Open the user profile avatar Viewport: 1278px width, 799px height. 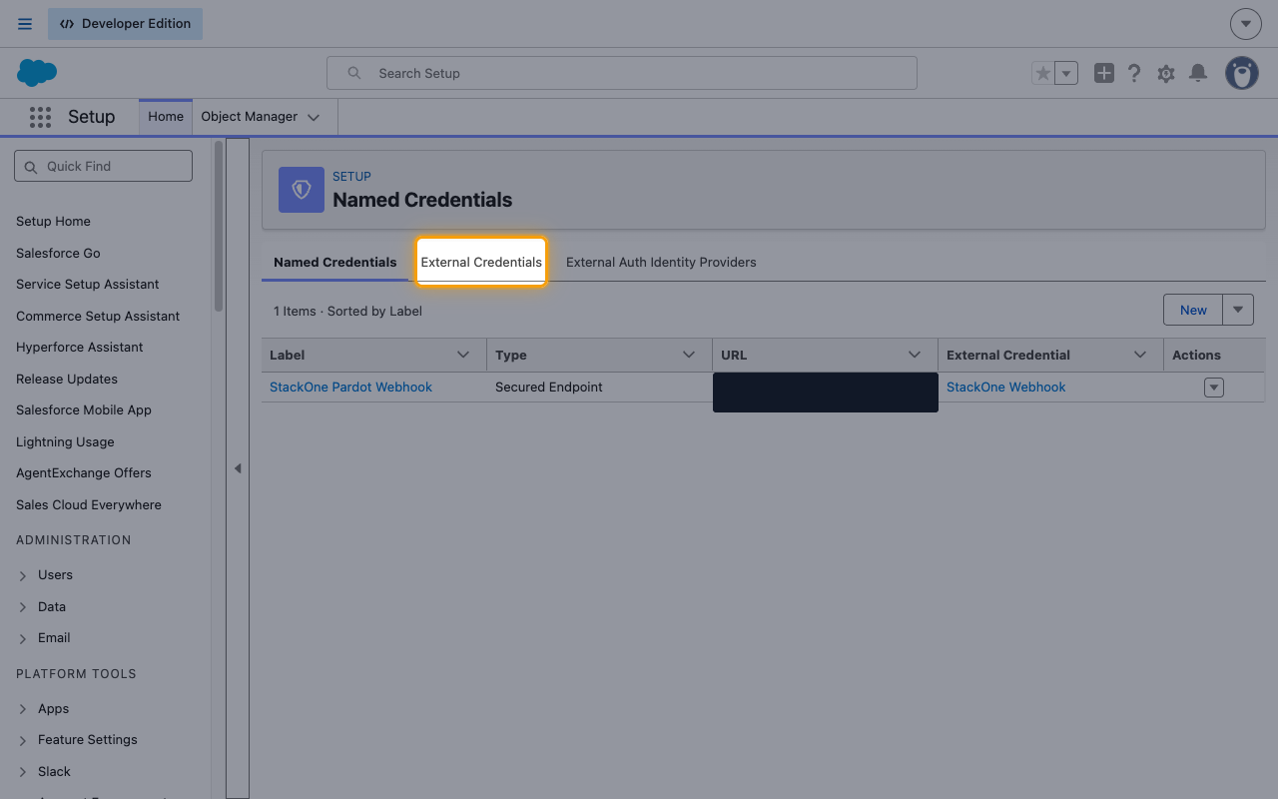pyautogui.click(x=1242, y=73)
